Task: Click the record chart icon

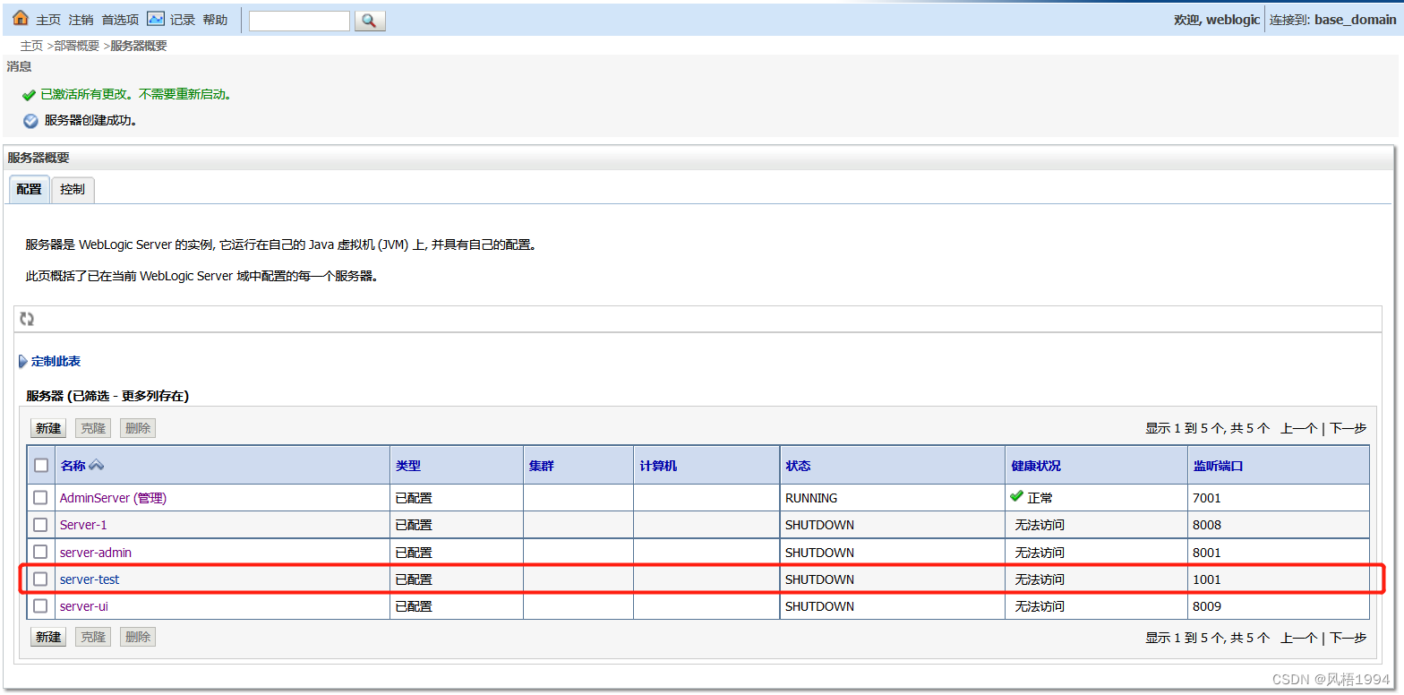Action: [x=156, y=19]
